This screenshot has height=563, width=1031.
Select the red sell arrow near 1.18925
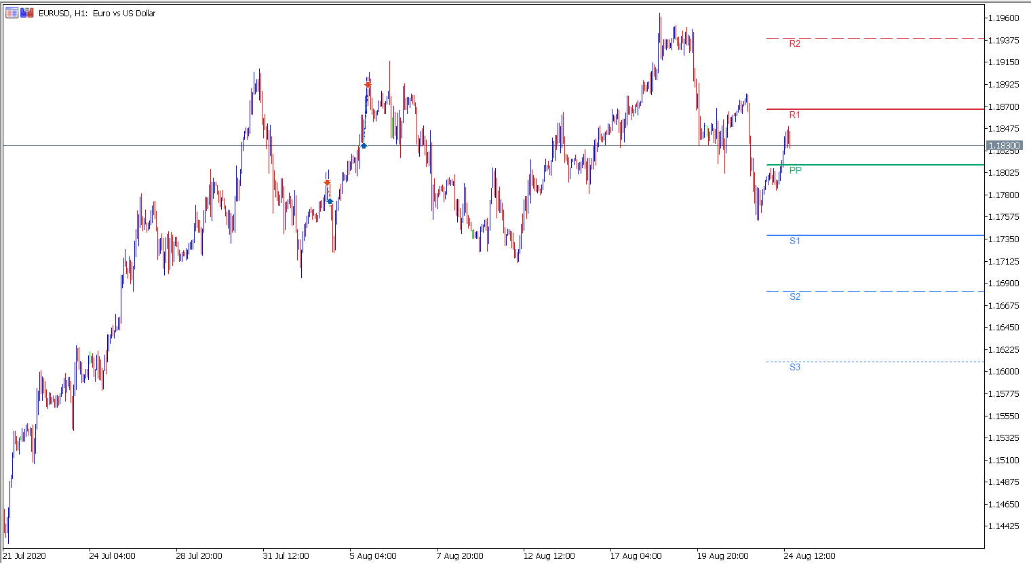coord(368,85)
